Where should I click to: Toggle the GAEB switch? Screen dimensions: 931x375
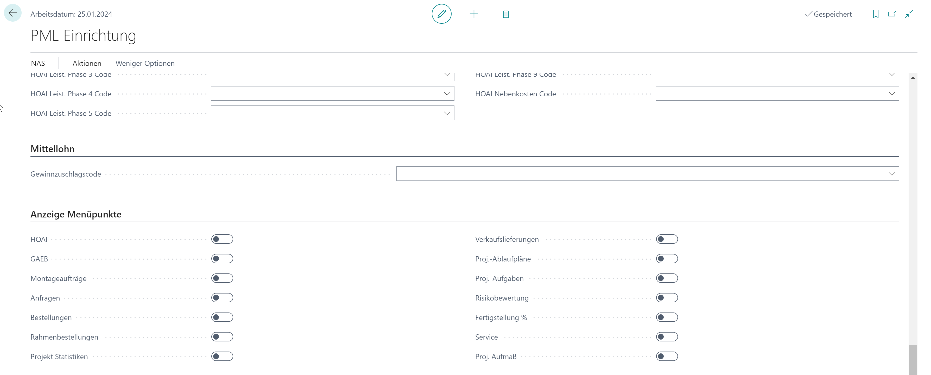(222, 259)
